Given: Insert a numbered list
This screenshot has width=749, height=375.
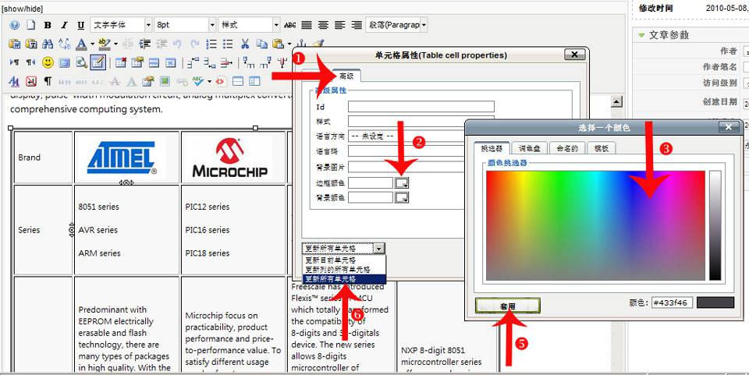Looking at the screenshot, I should click(x=211, y=44).
